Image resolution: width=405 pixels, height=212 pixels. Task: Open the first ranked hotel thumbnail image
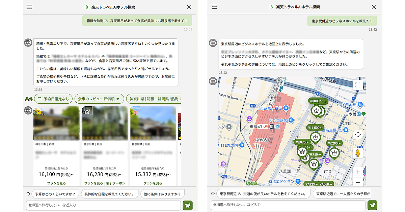[56, 123]
